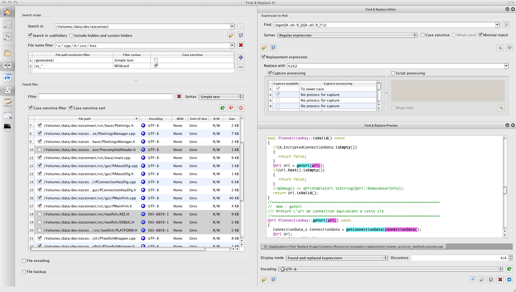Enable the File backup option
Image resolution: width=516 pixels, height=292 pixels.
pyautogui.click(x=24, y=272)
